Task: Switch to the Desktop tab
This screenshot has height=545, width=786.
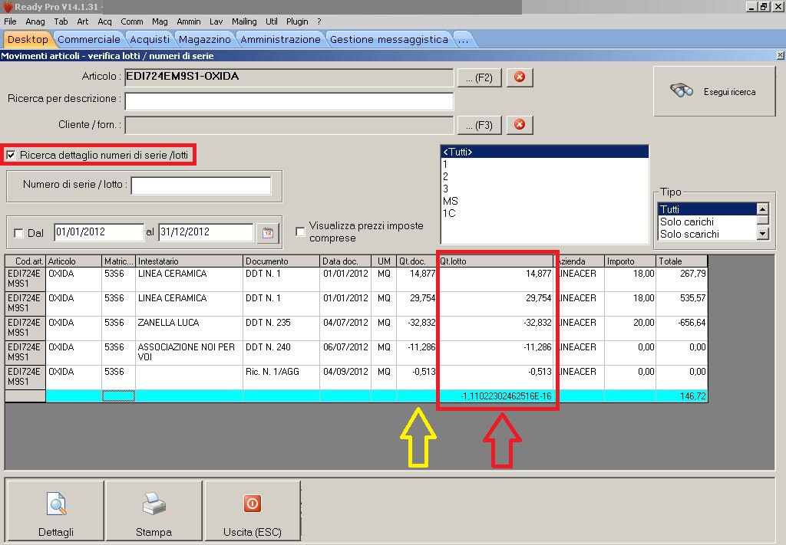Action: tap(28, 39)
